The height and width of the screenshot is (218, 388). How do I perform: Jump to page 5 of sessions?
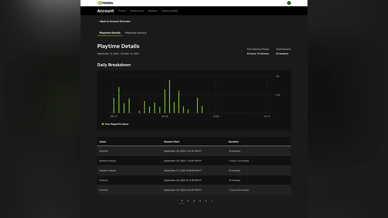coord(206,201)
